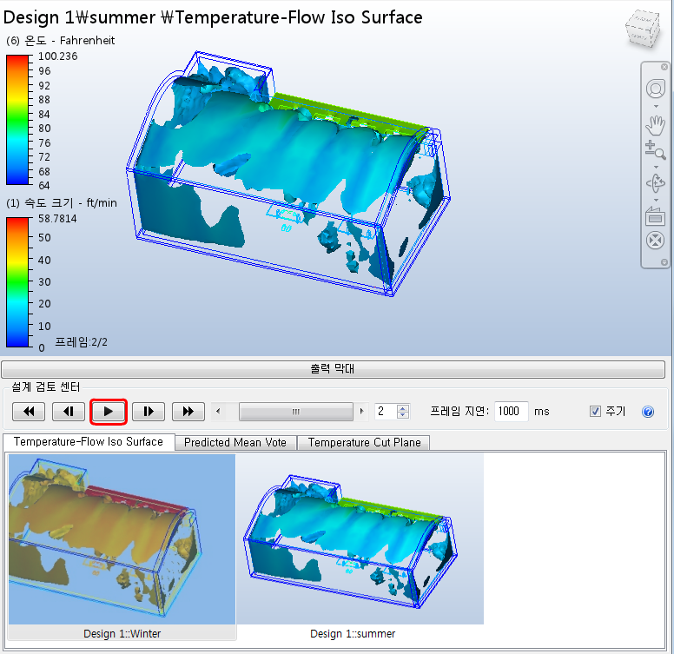Image resolution: width=674 pixels, height=654 pixels.
Task: Click the 프레임:2/2 frame indicator
Action: point(82,342)
